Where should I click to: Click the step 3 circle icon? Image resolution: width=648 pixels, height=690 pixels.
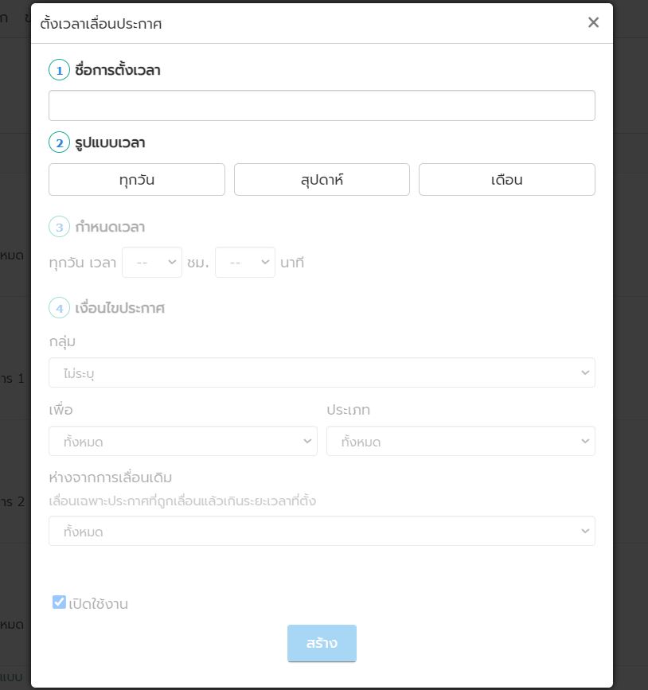click(x=59, y=227)
